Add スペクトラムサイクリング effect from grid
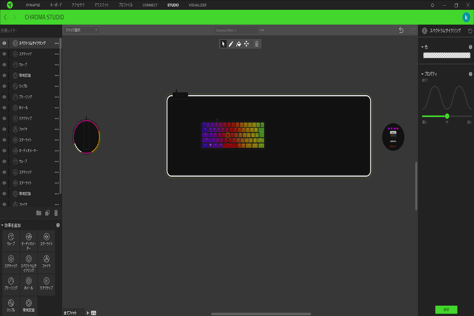 (x=28, y=263)
